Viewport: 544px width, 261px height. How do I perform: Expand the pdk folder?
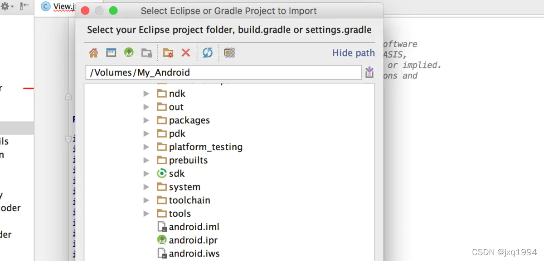point(146,133)
